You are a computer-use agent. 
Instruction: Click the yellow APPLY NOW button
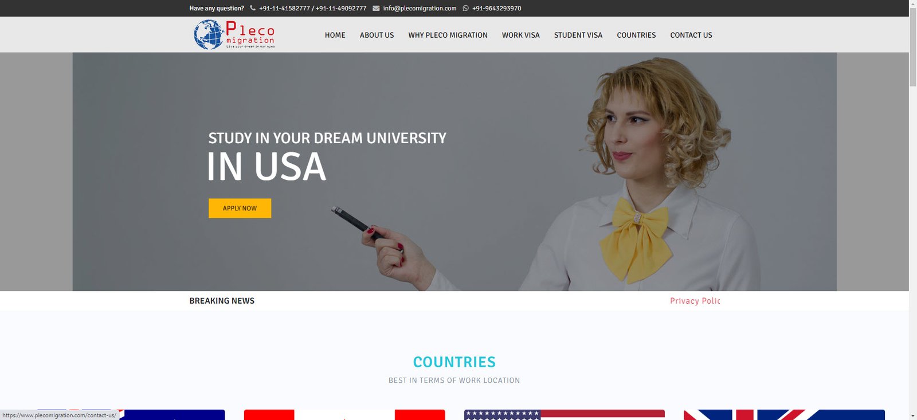click(x=240, y=208)
